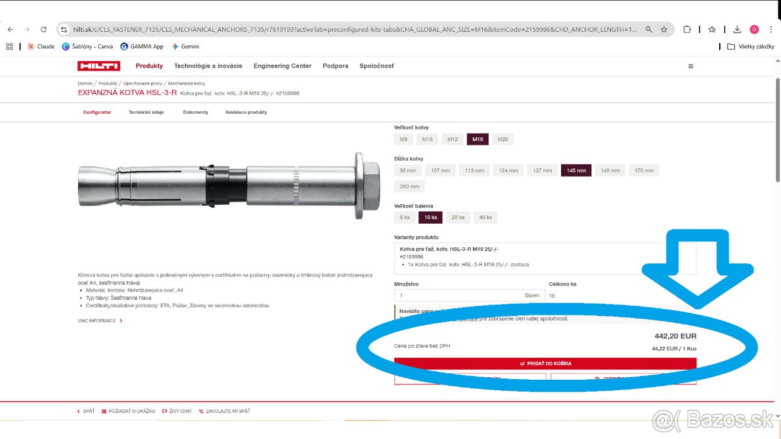The height and width of the screenshot is (439, 781).
Task: Bookmark the page using the star icon
Action: [663, 29]
